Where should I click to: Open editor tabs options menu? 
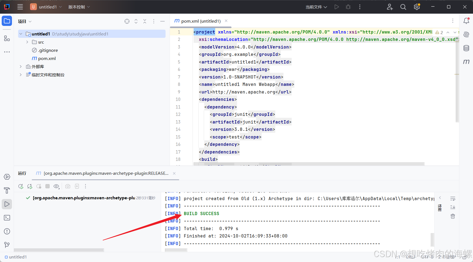(453, 21)
